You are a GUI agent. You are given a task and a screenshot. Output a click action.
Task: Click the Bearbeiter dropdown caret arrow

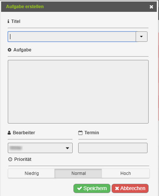click(x=67, y=148)
